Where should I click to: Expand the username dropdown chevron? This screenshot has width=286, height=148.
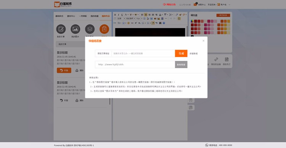230,5
